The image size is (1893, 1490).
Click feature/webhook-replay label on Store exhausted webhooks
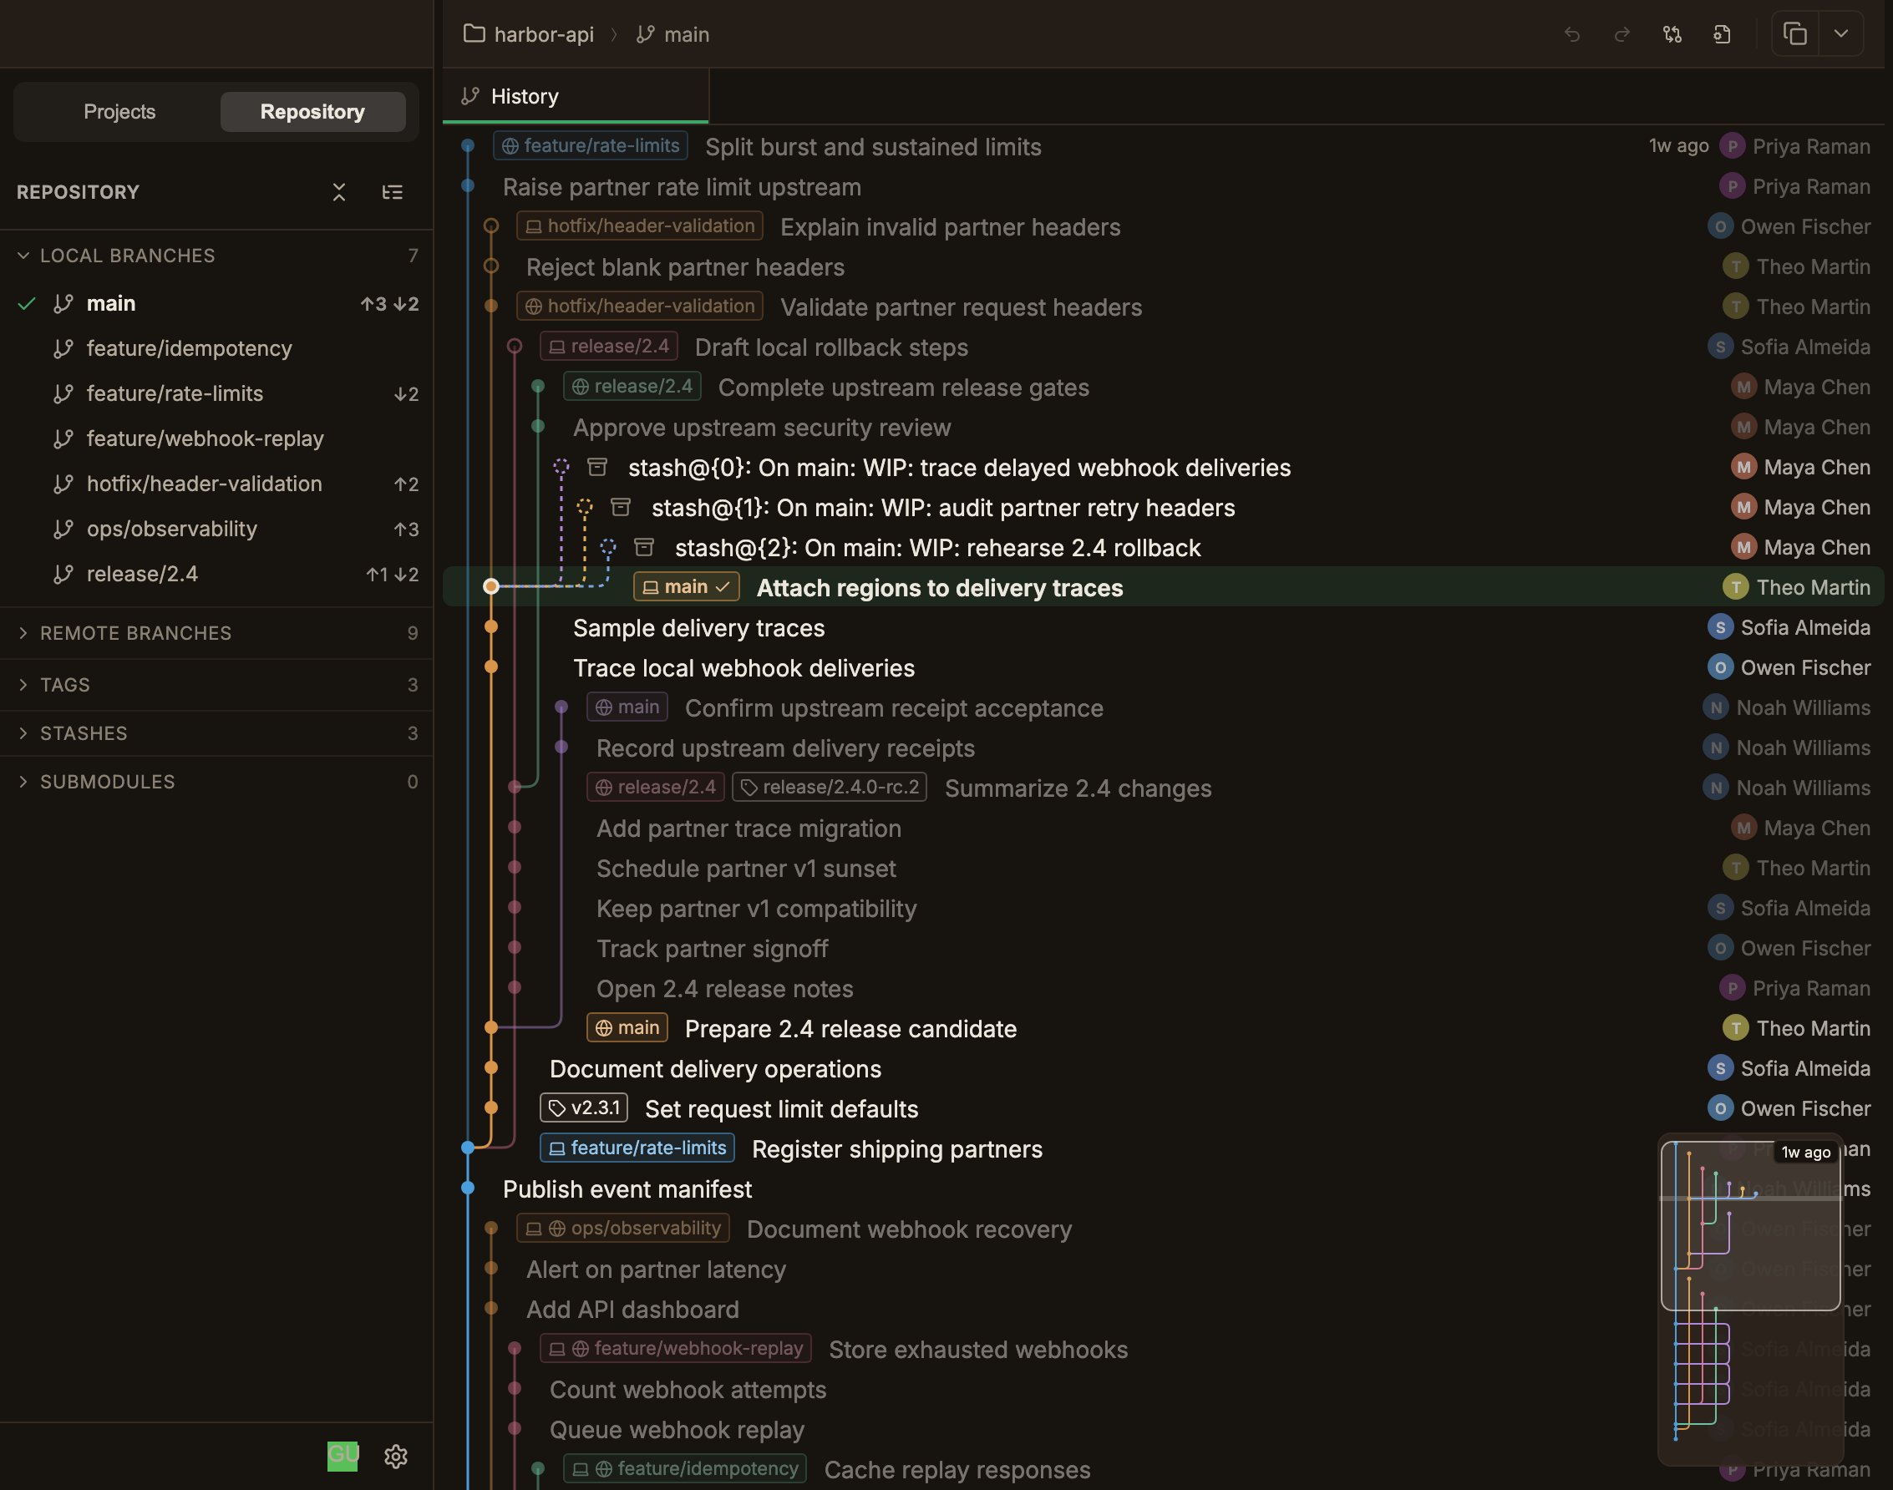(x=676, y=1349)
